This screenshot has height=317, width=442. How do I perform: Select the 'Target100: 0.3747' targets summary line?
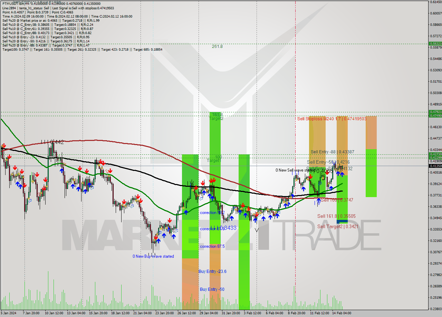(82, 49)
